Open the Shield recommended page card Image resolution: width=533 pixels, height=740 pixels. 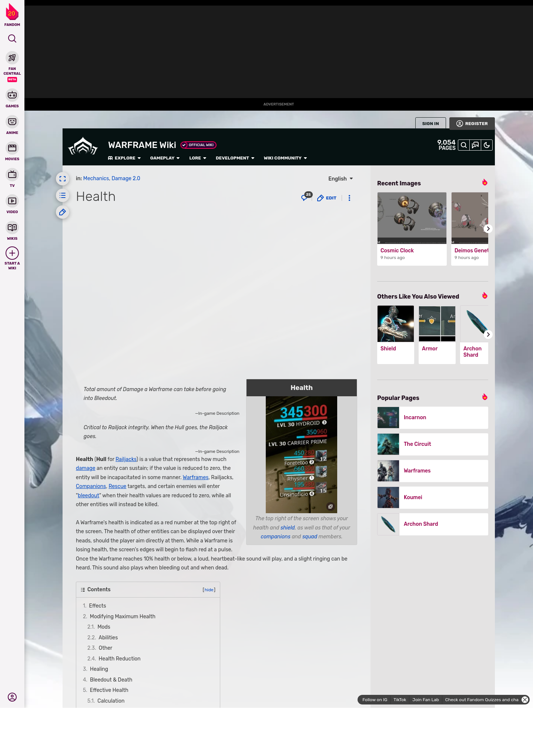396,334
